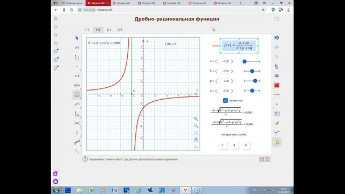This screenshot has width=345, height=194.
Task: Show interesting case 2
Action: pos(234,145)
